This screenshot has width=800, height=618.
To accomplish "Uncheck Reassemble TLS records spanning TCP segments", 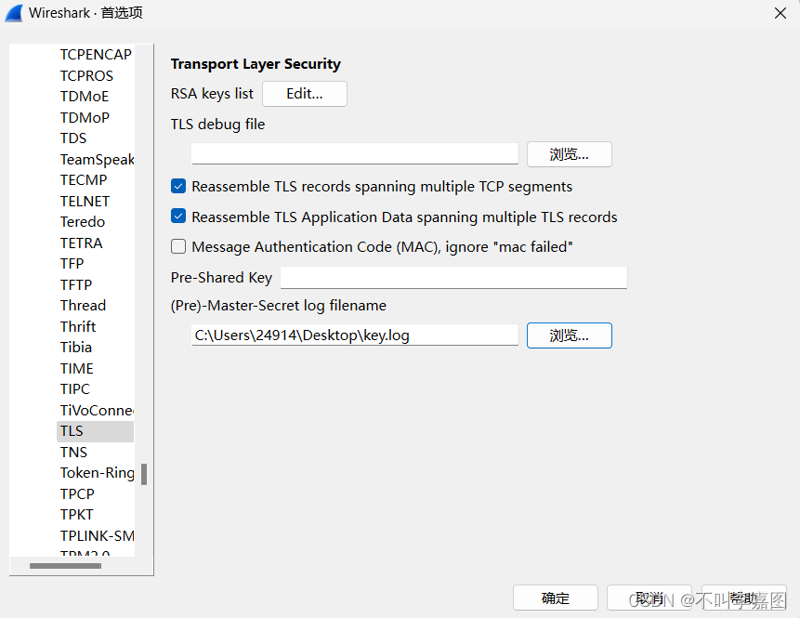I will [178, 187].
